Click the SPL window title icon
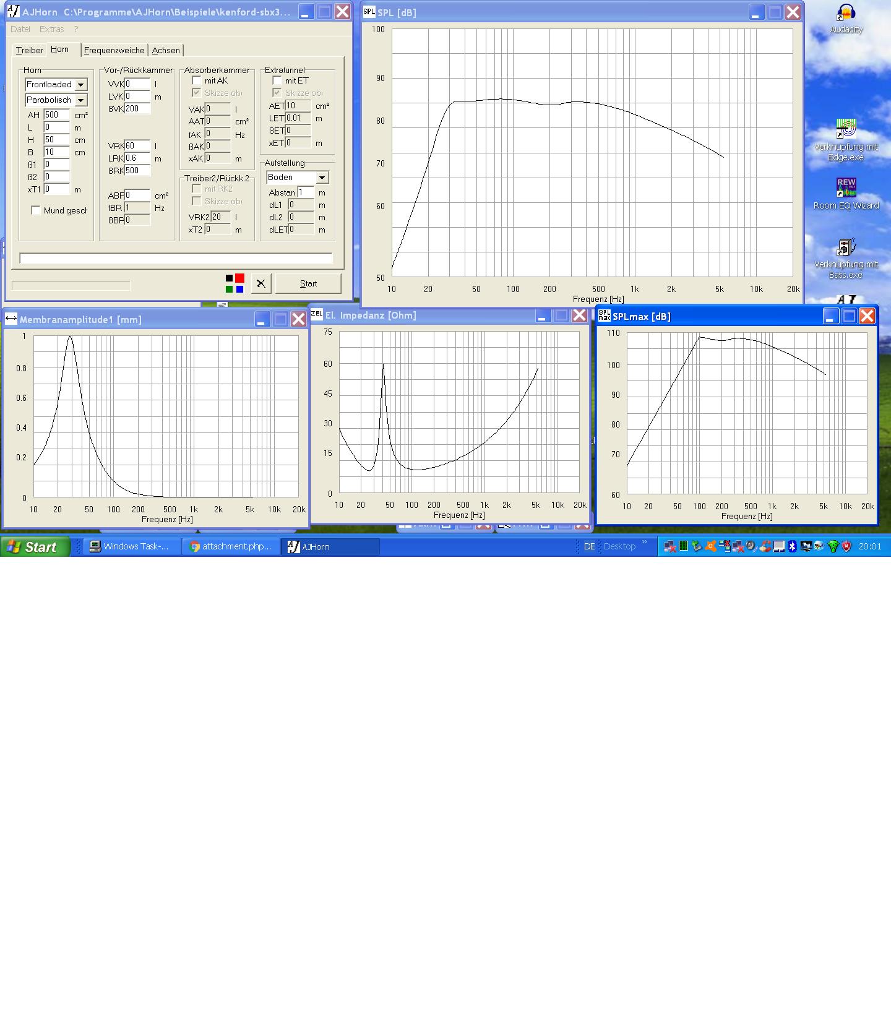This screenshot has width=891, height=1019. click(x=369, y=12)
